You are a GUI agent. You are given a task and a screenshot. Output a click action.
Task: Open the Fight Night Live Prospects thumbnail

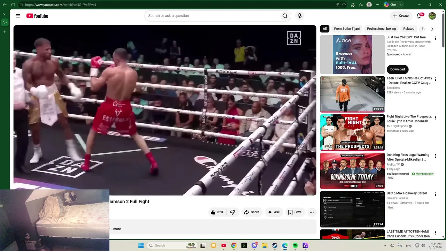click(x=352, y=132)
